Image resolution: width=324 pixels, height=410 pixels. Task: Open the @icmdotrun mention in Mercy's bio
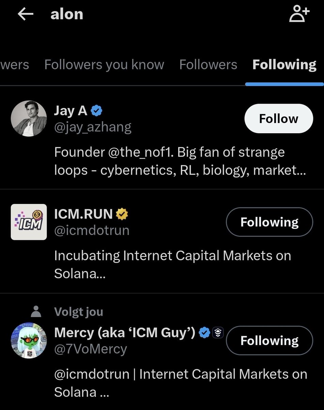click(92, 374)
